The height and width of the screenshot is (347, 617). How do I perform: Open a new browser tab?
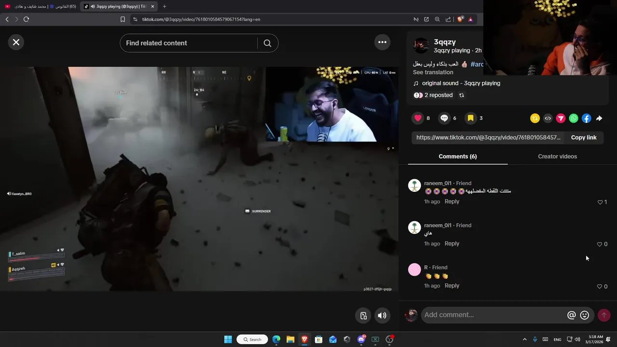(164, 6)
